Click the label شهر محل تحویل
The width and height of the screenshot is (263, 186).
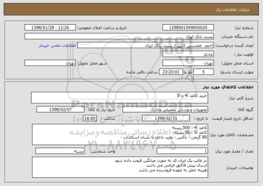[x=92, y=63]
